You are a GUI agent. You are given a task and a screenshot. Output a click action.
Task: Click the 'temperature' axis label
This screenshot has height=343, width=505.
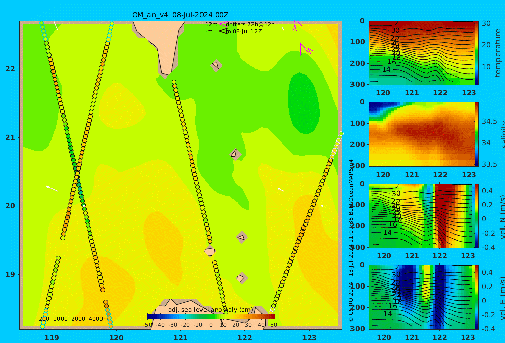tap(498, 53)
